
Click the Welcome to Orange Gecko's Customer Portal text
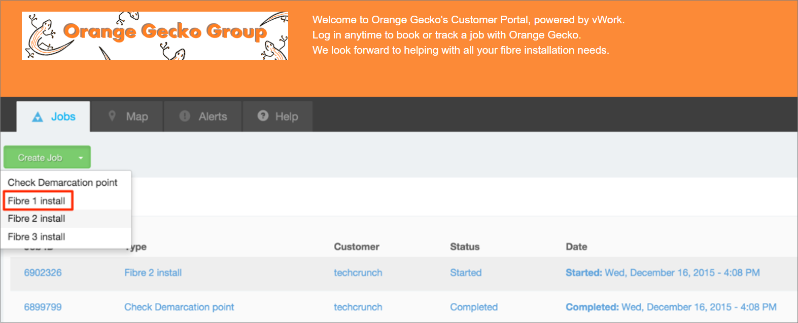(x=468, y=20)
